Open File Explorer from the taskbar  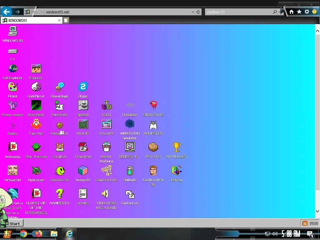[54, 234]
